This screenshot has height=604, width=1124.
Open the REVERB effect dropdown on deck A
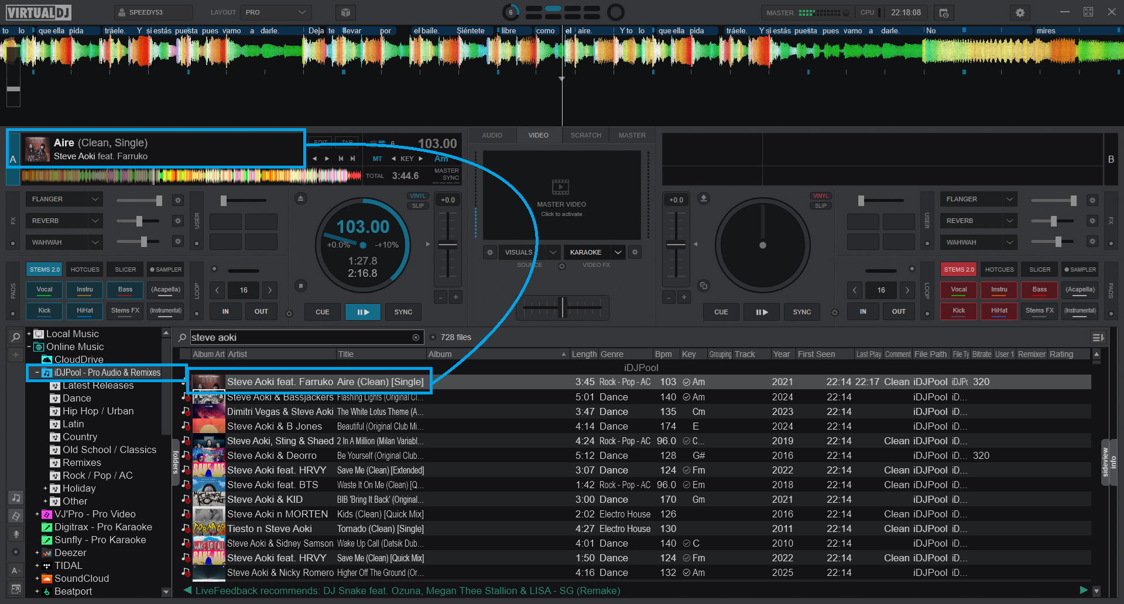pos(95,221)
